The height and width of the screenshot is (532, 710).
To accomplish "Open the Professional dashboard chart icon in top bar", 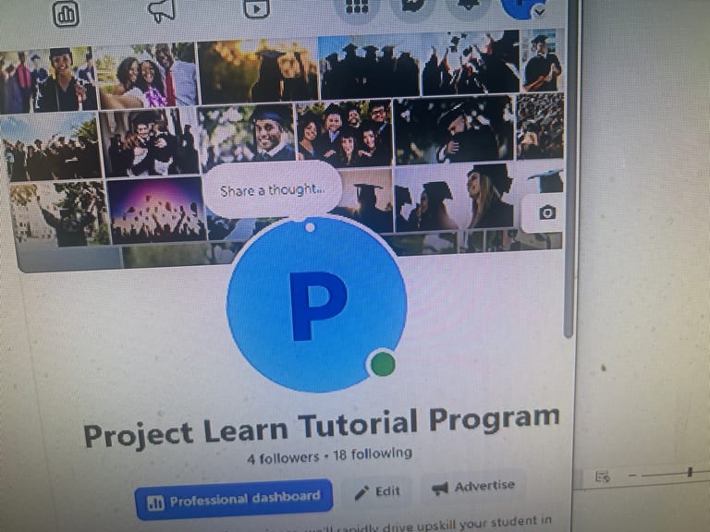I will (67, 14).
